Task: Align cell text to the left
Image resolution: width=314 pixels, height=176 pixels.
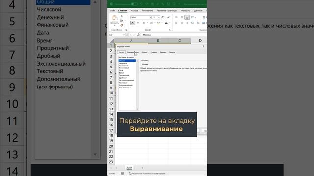Action: click(x=176, y=23)
